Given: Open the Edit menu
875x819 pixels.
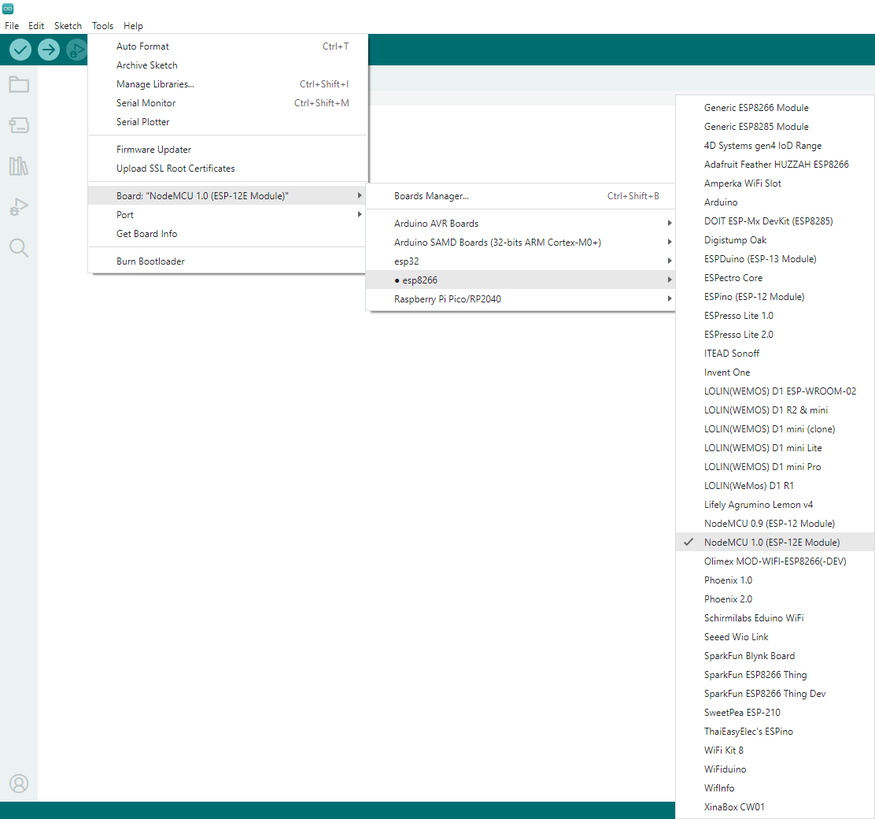Looking at the screenshot, I should click(x=36, y=26).
